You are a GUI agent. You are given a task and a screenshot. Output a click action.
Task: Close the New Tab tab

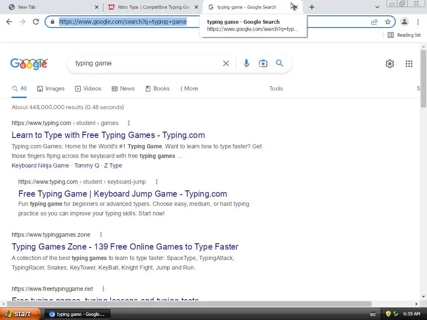click(97, 7)
